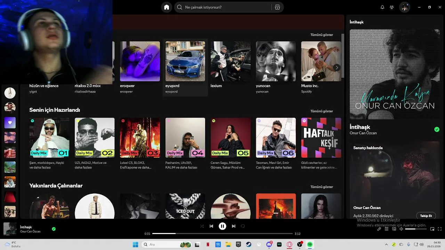Open the eroqwer playlist card

click(140, 68)
